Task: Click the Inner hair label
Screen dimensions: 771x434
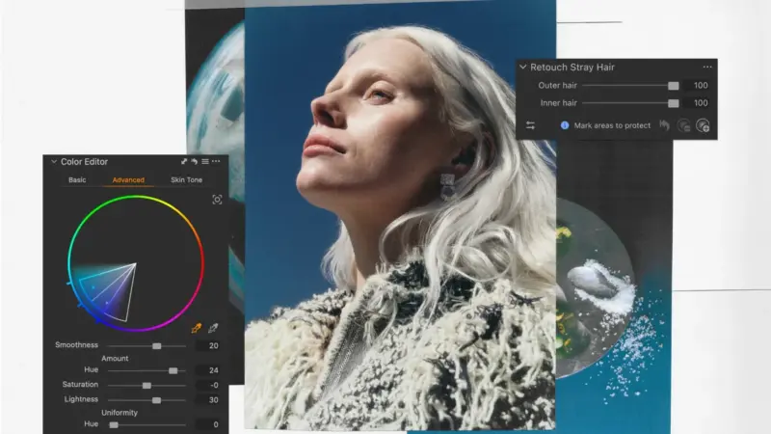Action: tap(559, 103)
